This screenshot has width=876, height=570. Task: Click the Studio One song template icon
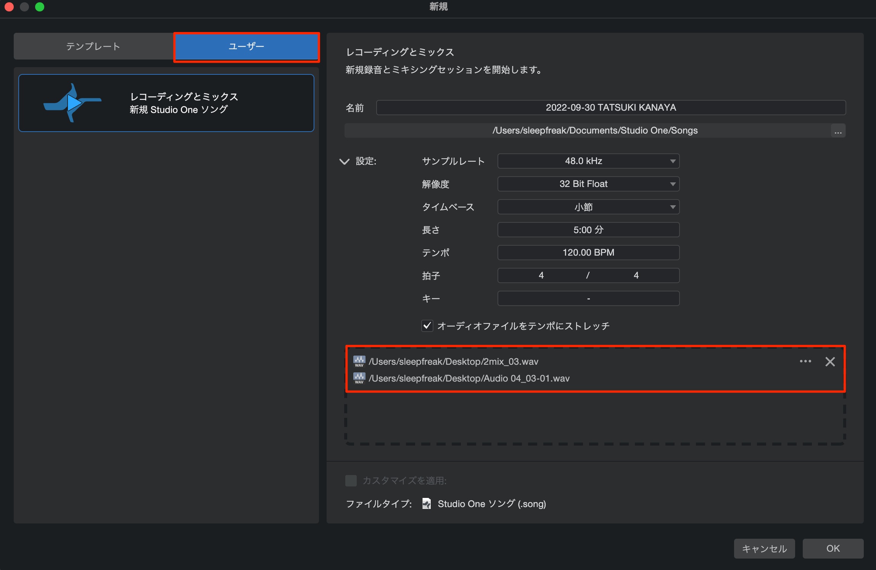click(x=72, y=103)
